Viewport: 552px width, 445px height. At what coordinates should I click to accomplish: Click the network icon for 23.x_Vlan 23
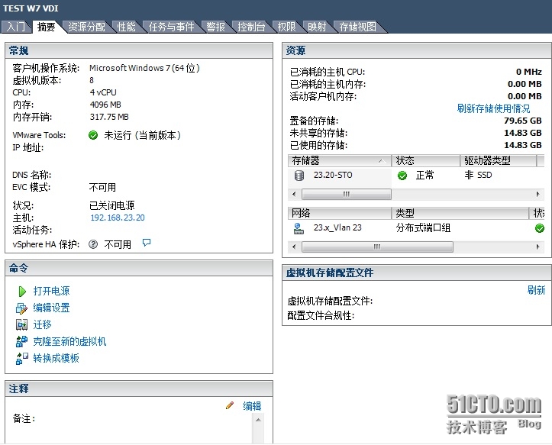299,228
